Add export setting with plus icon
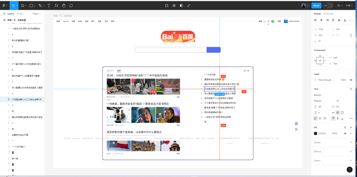 coord(351,161)
